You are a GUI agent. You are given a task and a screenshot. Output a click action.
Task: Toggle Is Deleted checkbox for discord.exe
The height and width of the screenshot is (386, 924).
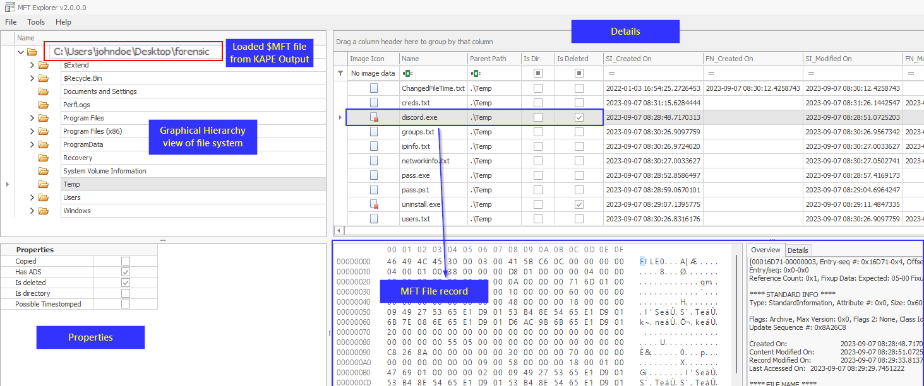pos(579,117)
